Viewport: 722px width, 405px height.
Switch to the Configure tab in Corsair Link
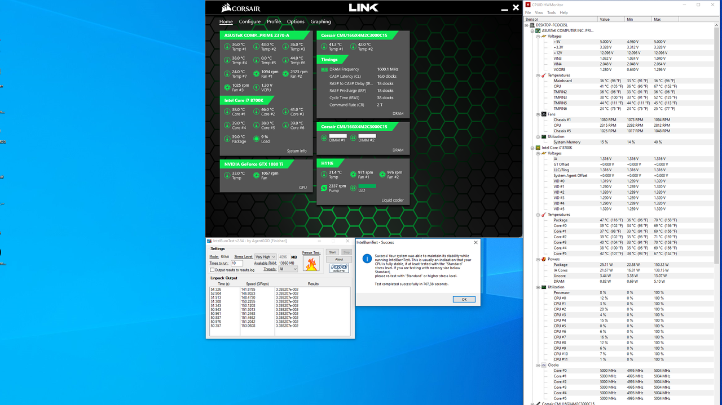pyautogui.click(x=250, y=21)
